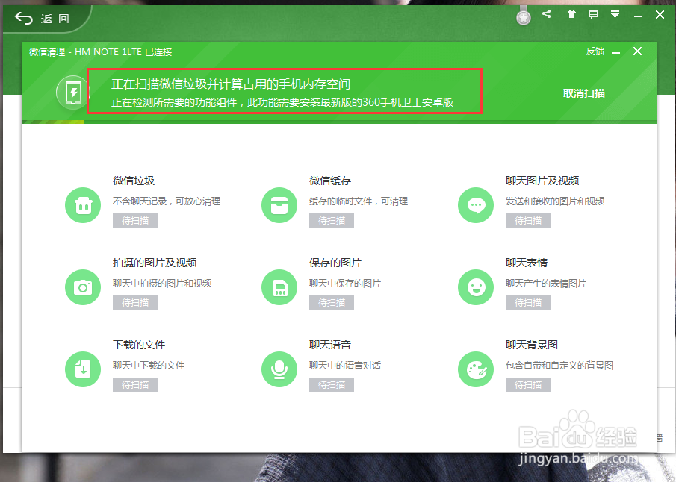Click the 微信垃圾 trash can icon

pos(83,205)
